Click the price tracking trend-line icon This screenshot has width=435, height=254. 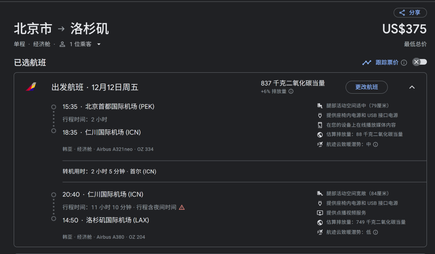click(367, 62)
